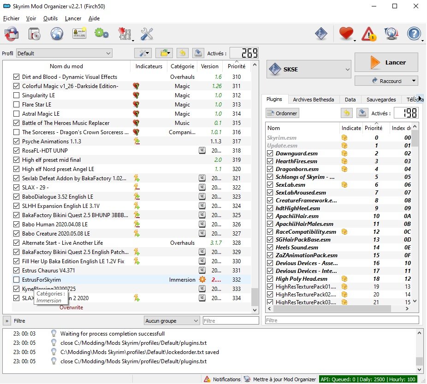Image resolution: width=427 pixels, height=384 pixels.
Task: Select the Overwrite entry in mod list
Action: pyautogui.click(x=71, y=307)
